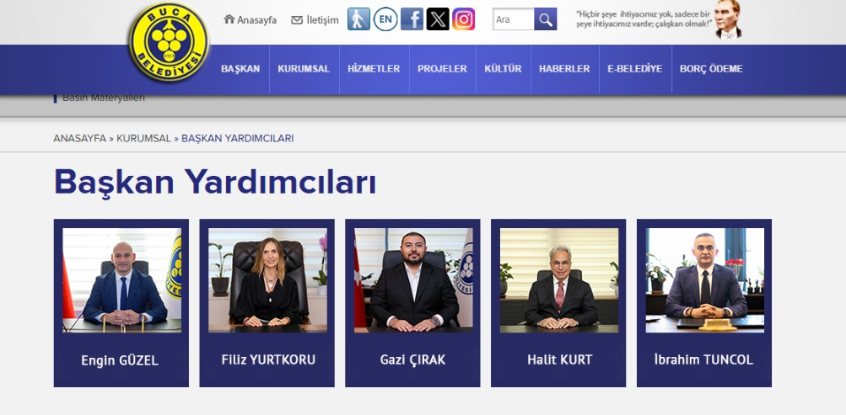
Task: Open the X social media icon
Action: coord(438,19)
